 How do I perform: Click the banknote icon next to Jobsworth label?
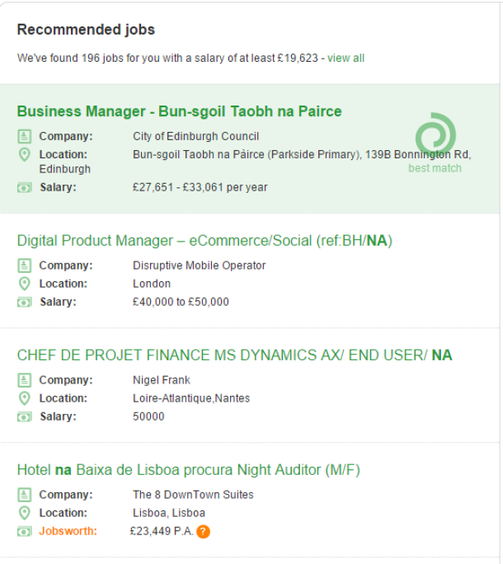25,532
